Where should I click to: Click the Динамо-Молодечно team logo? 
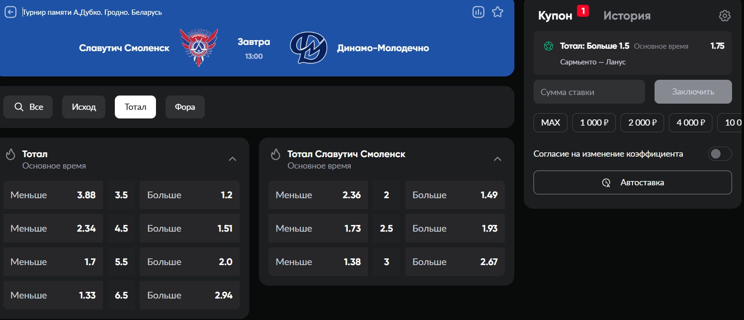(309, 47)
